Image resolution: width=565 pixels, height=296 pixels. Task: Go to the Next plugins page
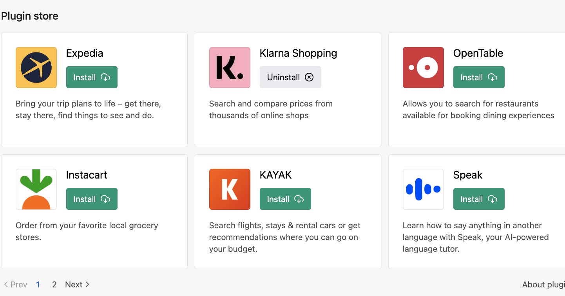(x=77, y=285)
